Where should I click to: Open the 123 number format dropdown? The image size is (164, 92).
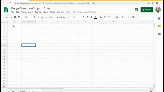pos(51,17)
